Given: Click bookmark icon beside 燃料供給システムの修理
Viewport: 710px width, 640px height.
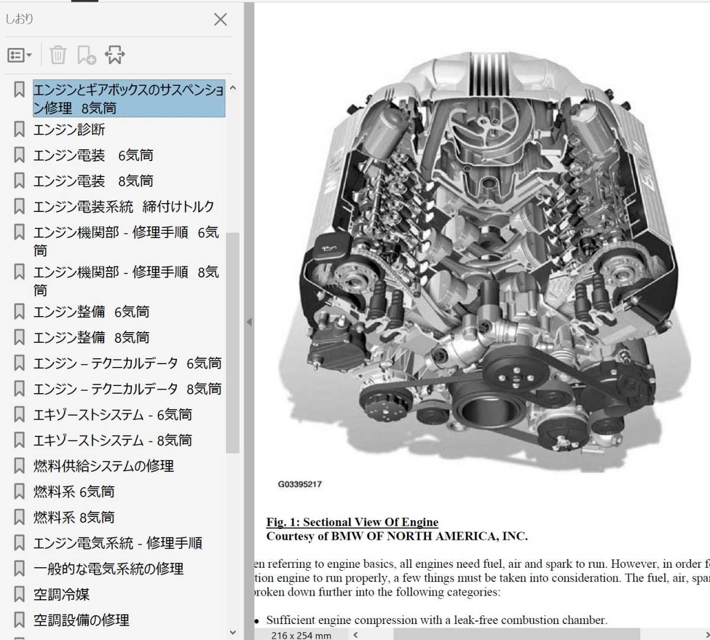Looking at the screenshot, I should point(20,466).
